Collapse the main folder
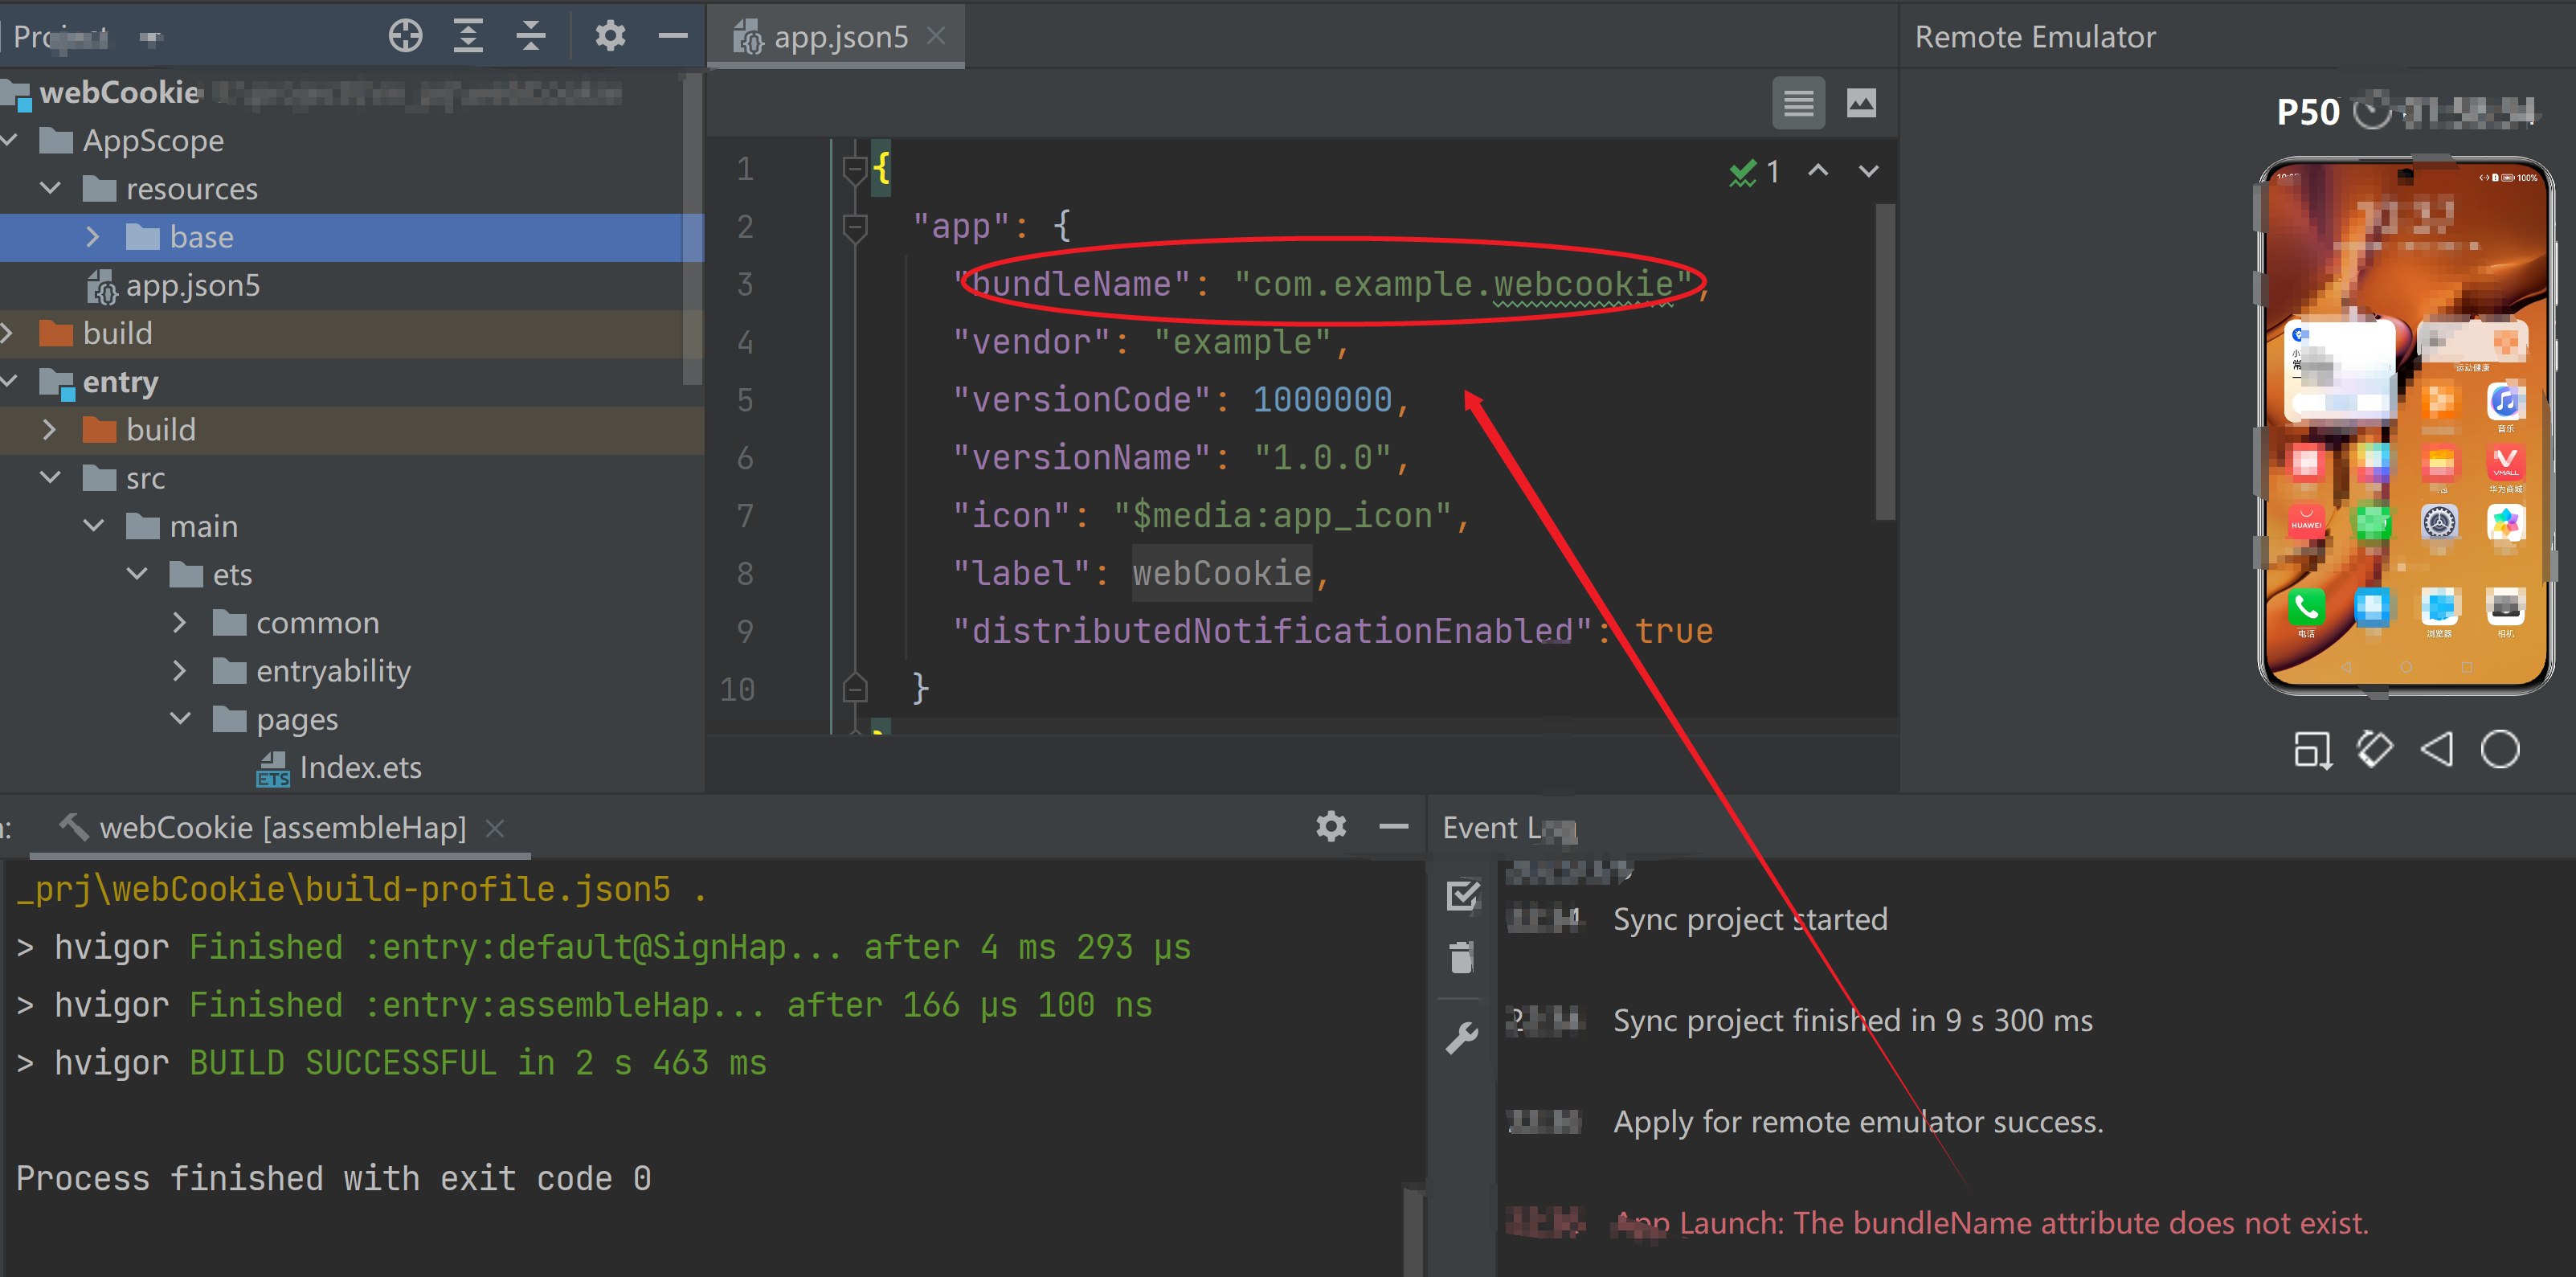2576x1277 pixels. (x=94, y=526)
